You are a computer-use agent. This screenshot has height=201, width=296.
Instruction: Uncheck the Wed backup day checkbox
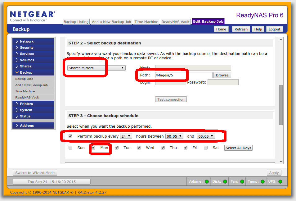point(139,148)
